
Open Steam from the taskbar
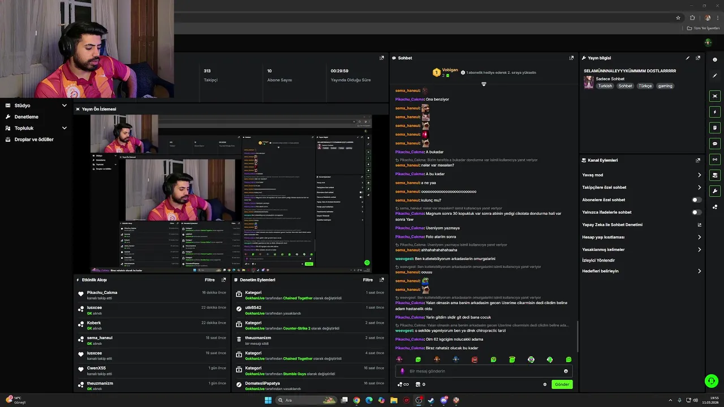pos(431,400)
